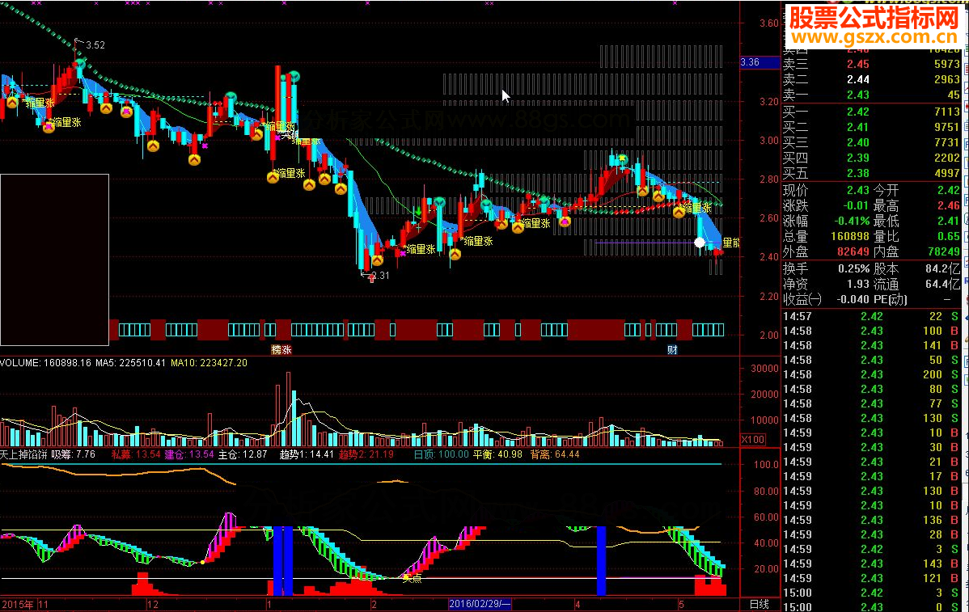This screenshot has width=969, height=612.
Task: Select the 14:59 trade row with volume 143
Action: pyautogui.click(x=872, y=563)
